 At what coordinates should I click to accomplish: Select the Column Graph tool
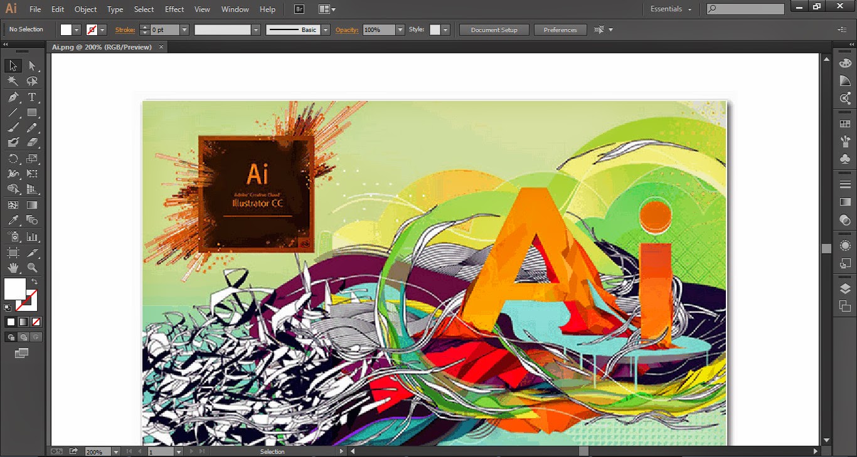(32, 237)
